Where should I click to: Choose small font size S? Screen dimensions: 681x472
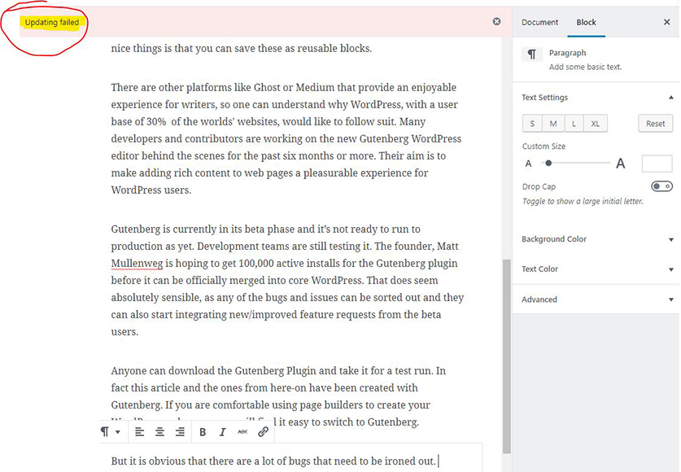point(532,124)
